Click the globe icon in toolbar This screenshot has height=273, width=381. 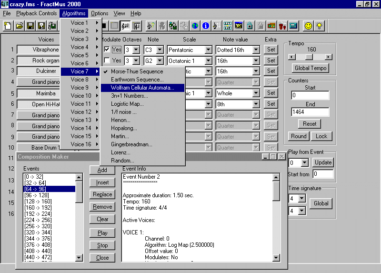point(195,25)
